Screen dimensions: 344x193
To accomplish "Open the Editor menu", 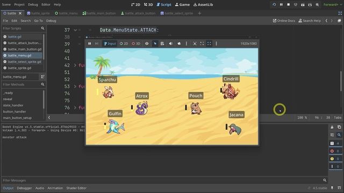I will pyautogui.click(x=46, y=4).
